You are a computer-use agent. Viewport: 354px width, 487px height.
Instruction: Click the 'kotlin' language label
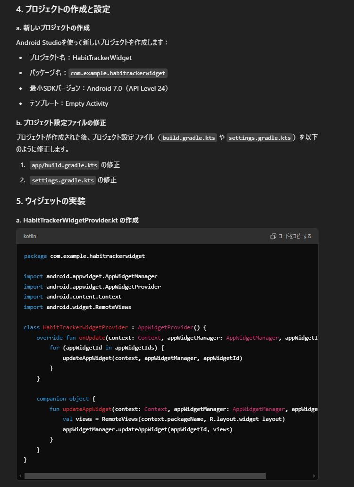tap(30, 236)
